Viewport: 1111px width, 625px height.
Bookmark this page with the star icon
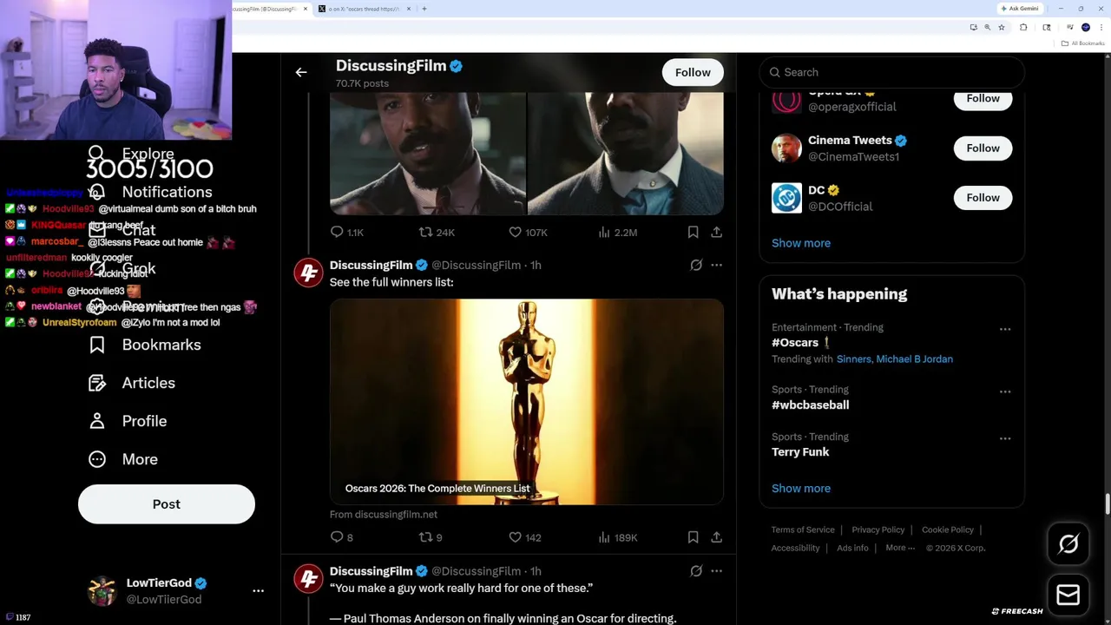[1002, 28]
